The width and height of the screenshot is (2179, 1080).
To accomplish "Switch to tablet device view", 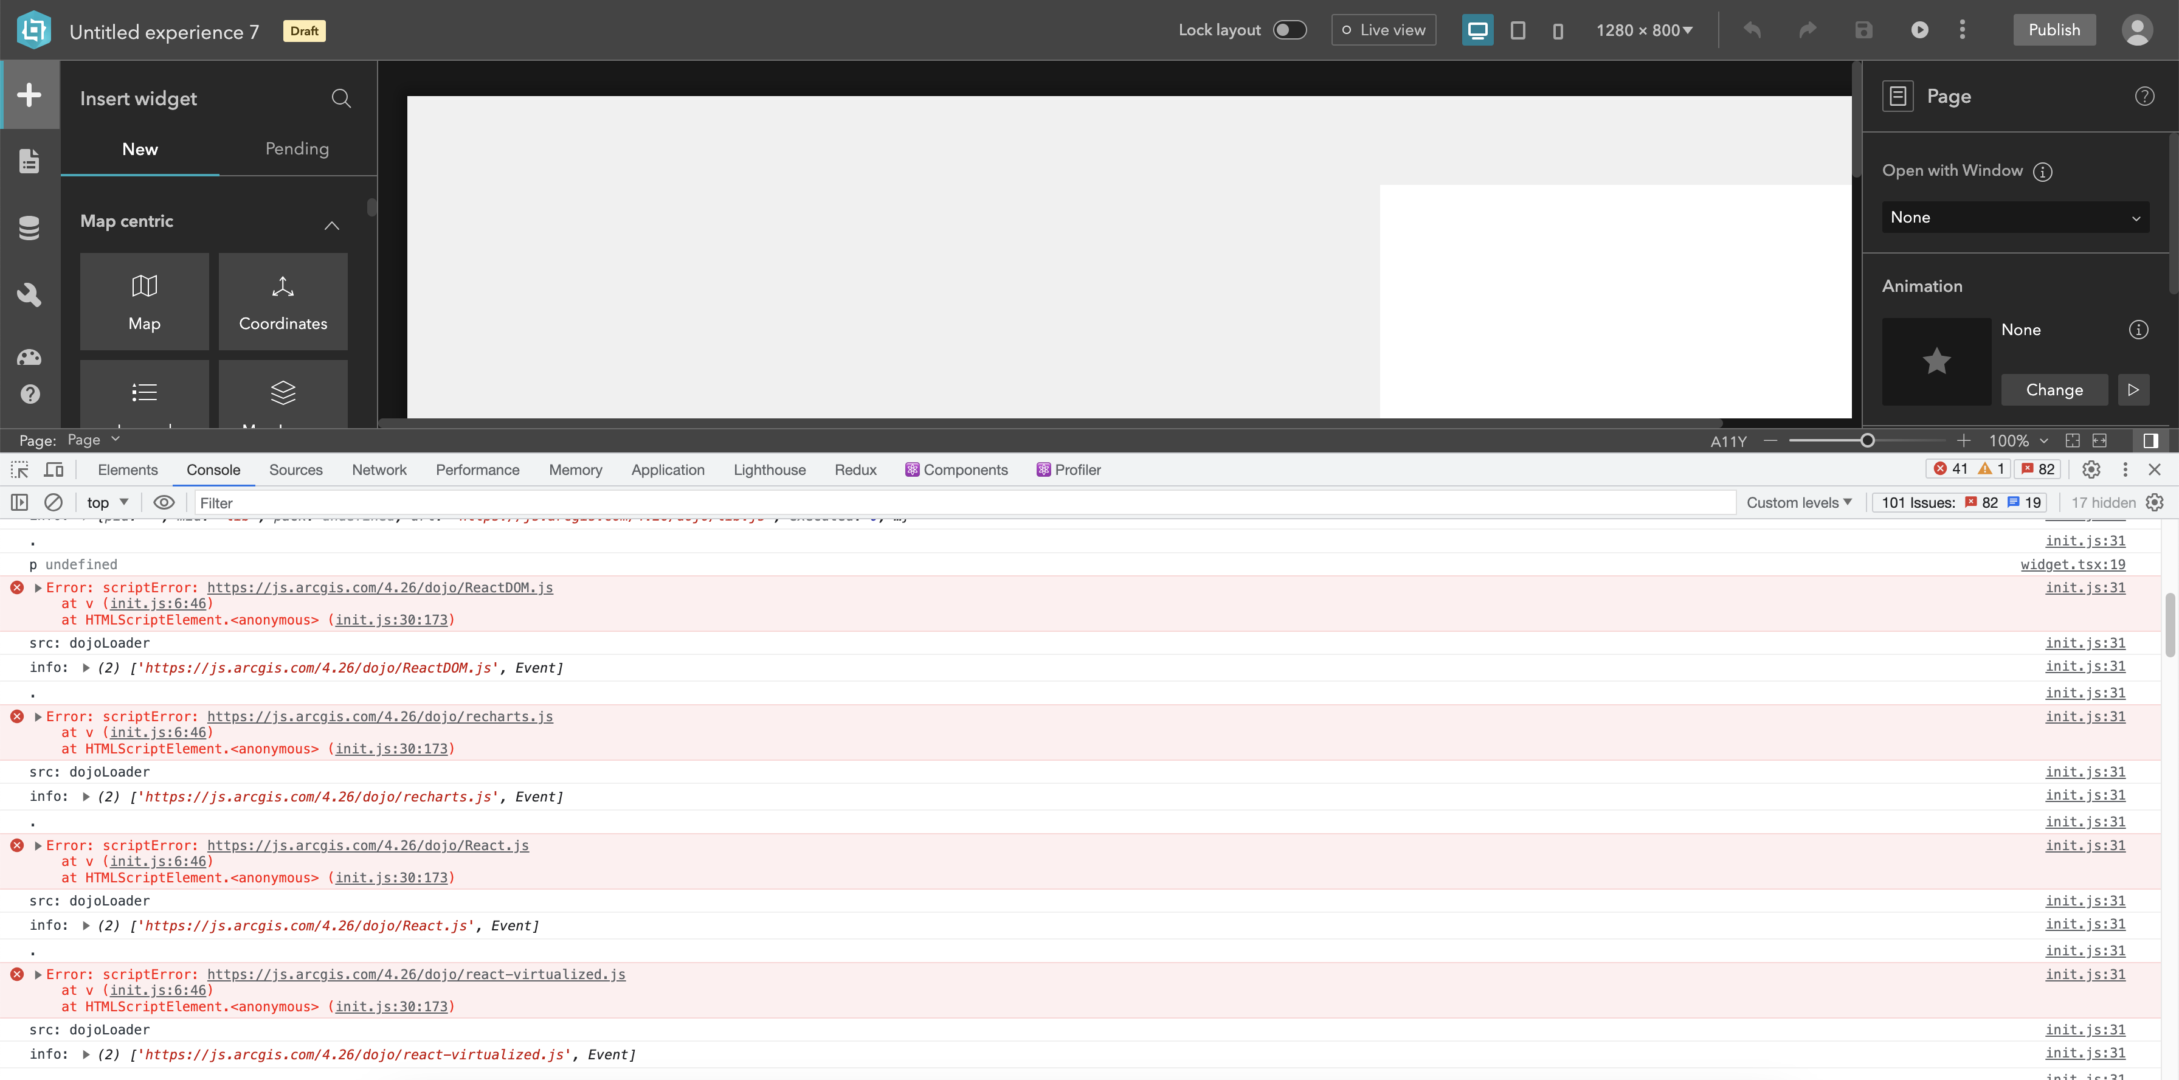I will click(x=1518, y=30).
